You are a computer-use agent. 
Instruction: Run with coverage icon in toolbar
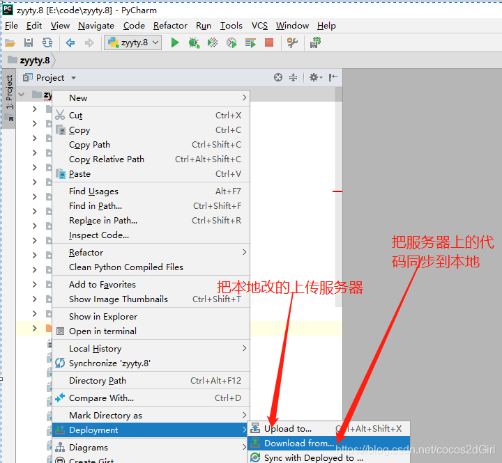coord(213,42)
